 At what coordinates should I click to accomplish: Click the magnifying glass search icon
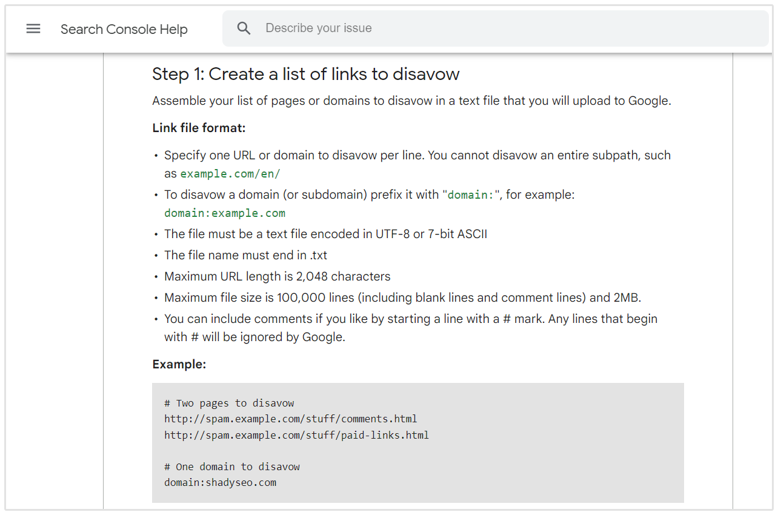244,28
